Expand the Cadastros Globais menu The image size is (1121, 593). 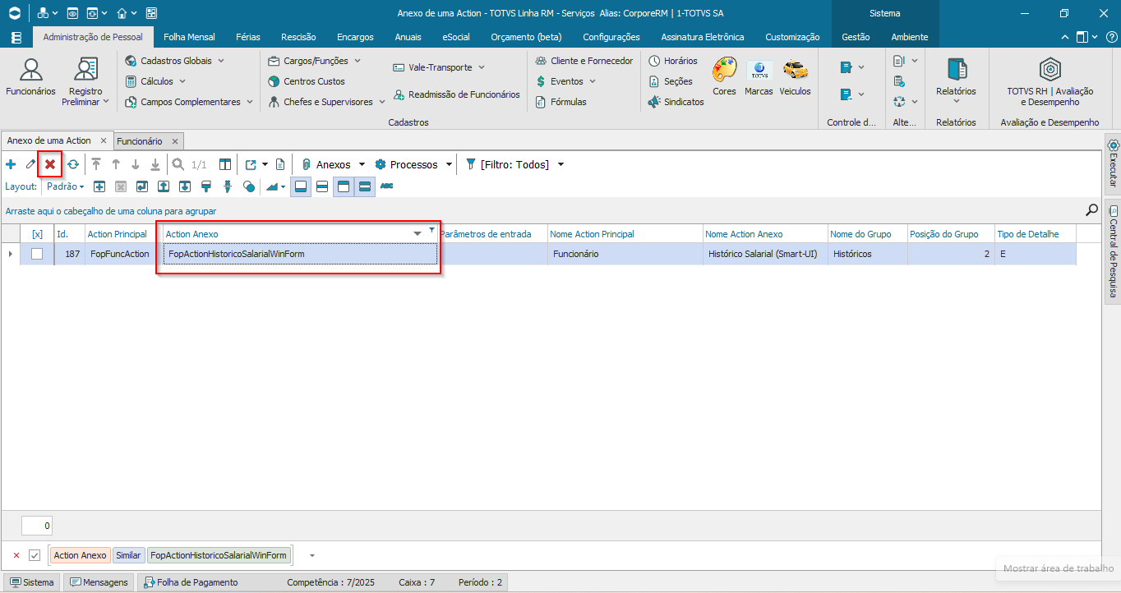(221, 61)
